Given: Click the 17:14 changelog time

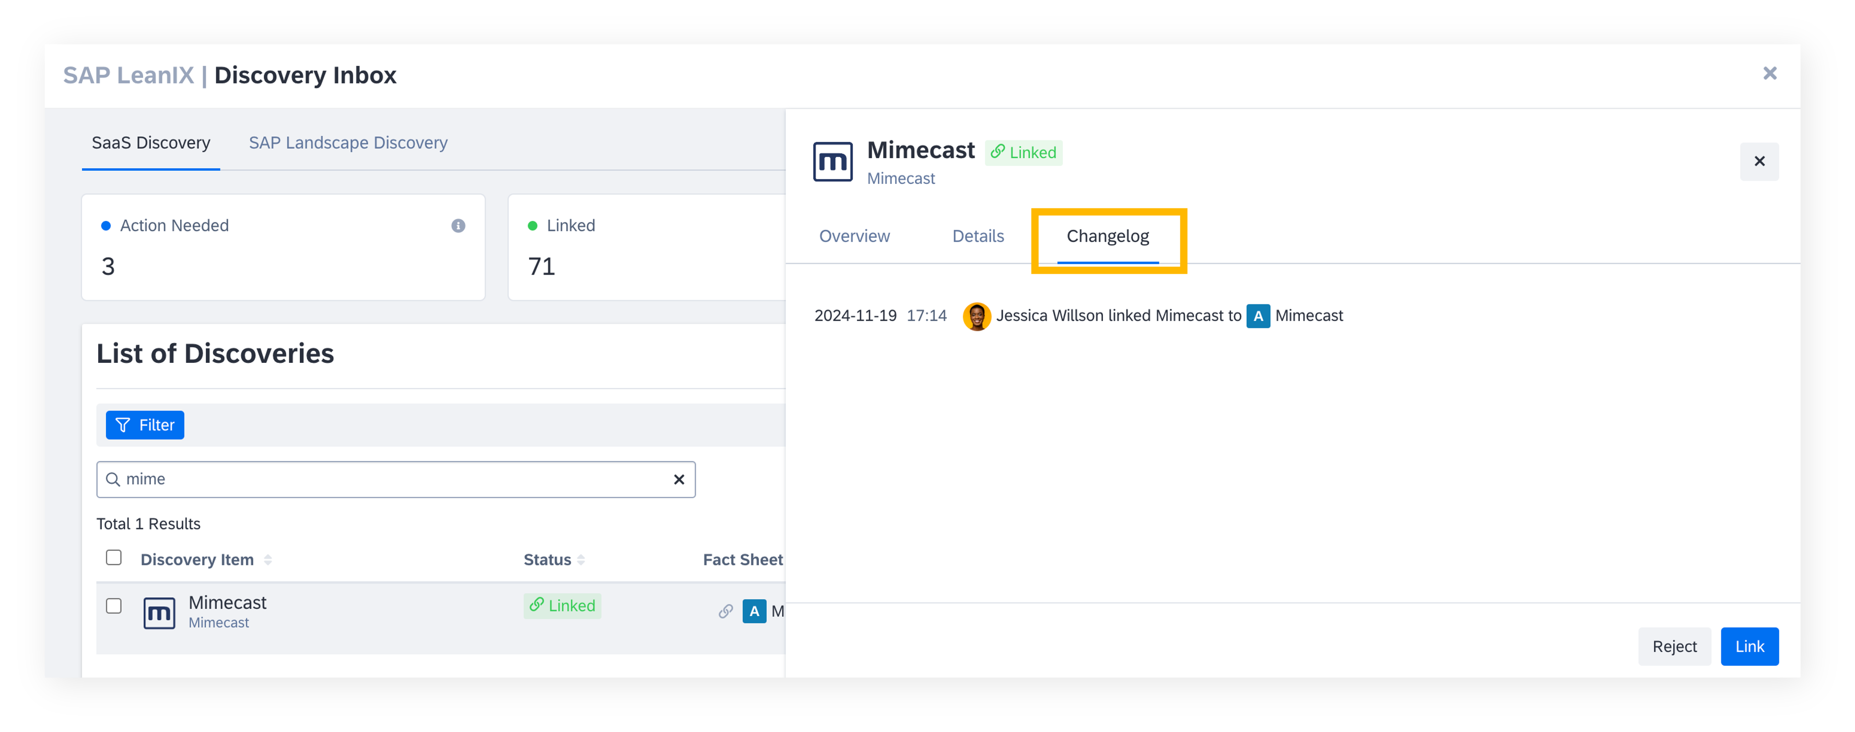Looking at the screenshot, I should [926, 316].
